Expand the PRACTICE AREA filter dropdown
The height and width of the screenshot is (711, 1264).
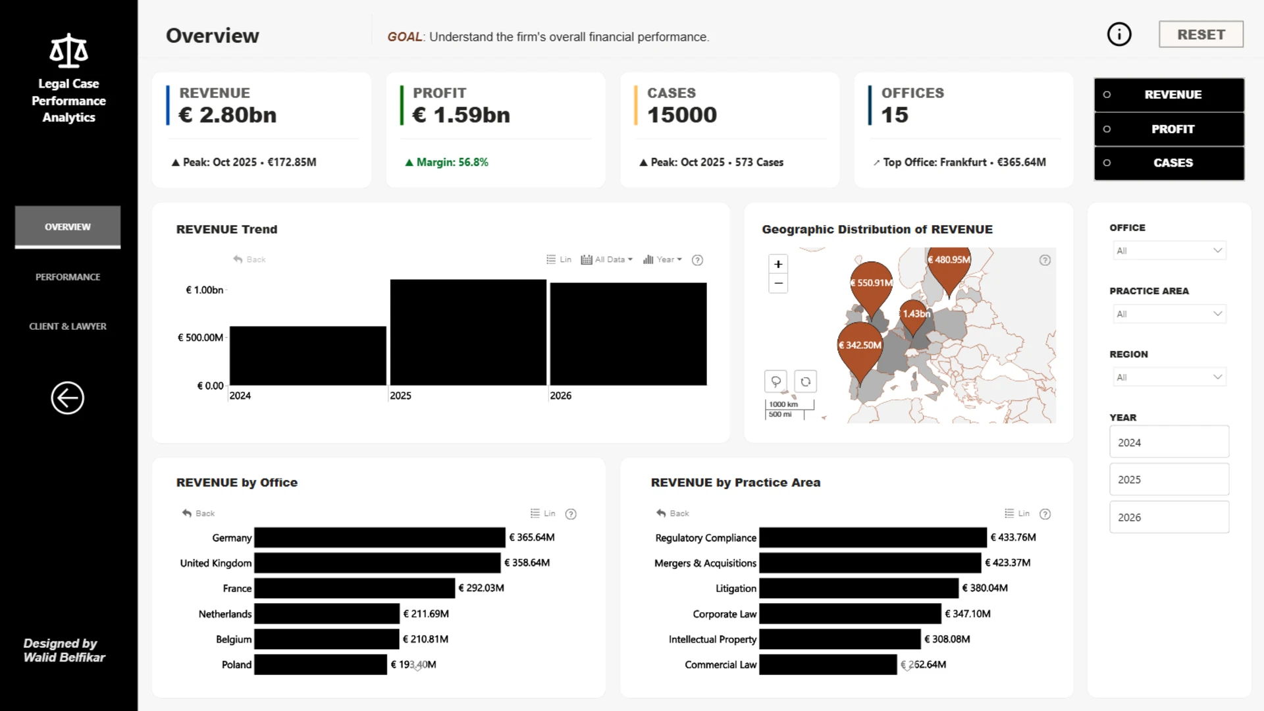coord(1169,314)
